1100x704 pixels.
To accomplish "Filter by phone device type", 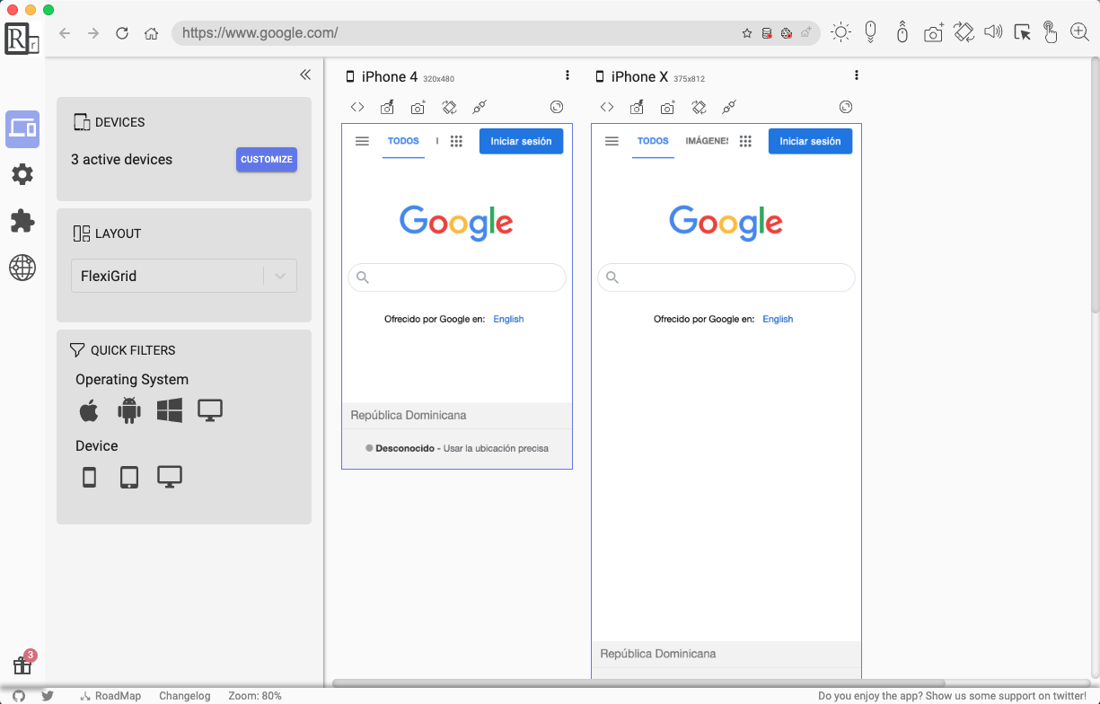I will click(x=89, y=477).
